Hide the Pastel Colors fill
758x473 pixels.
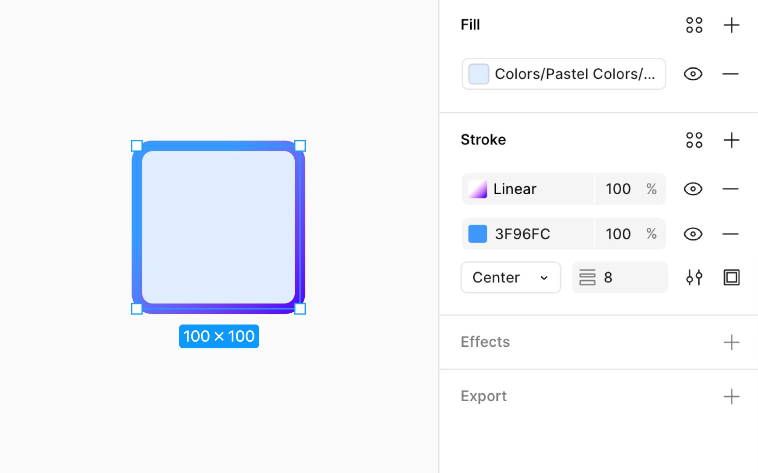[x=693, y=74]
